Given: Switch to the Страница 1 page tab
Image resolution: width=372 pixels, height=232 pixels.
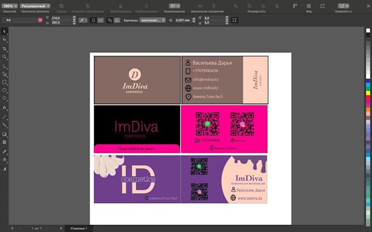Looking at the screenshot, I should pos(79,228).
